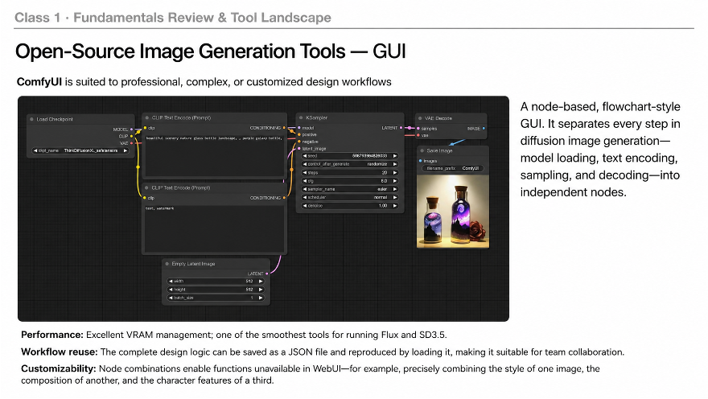Viewport: 708px width, 399px height.
Task: Collapse the Empty Latent Image node via its dot
Action: 167,264
